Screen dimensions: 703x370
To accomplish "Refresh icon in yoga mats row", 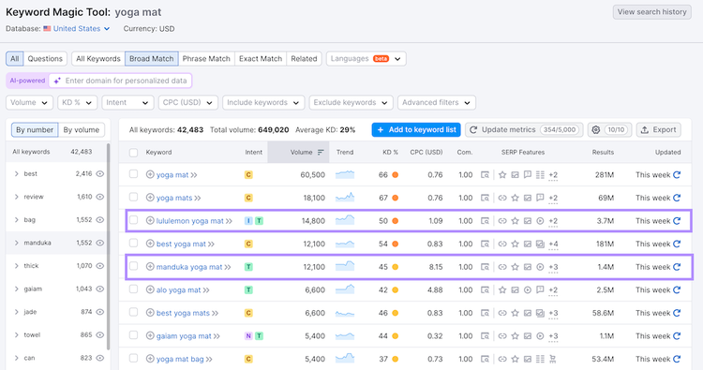I will coord(677,198).
